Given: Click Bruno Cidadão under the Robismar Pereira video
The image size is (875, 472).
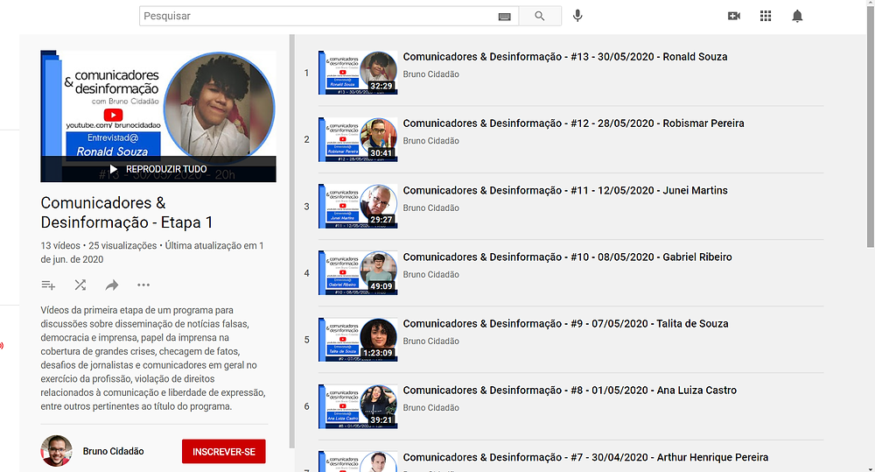Looking at the screenshot, I should point(430,141).
